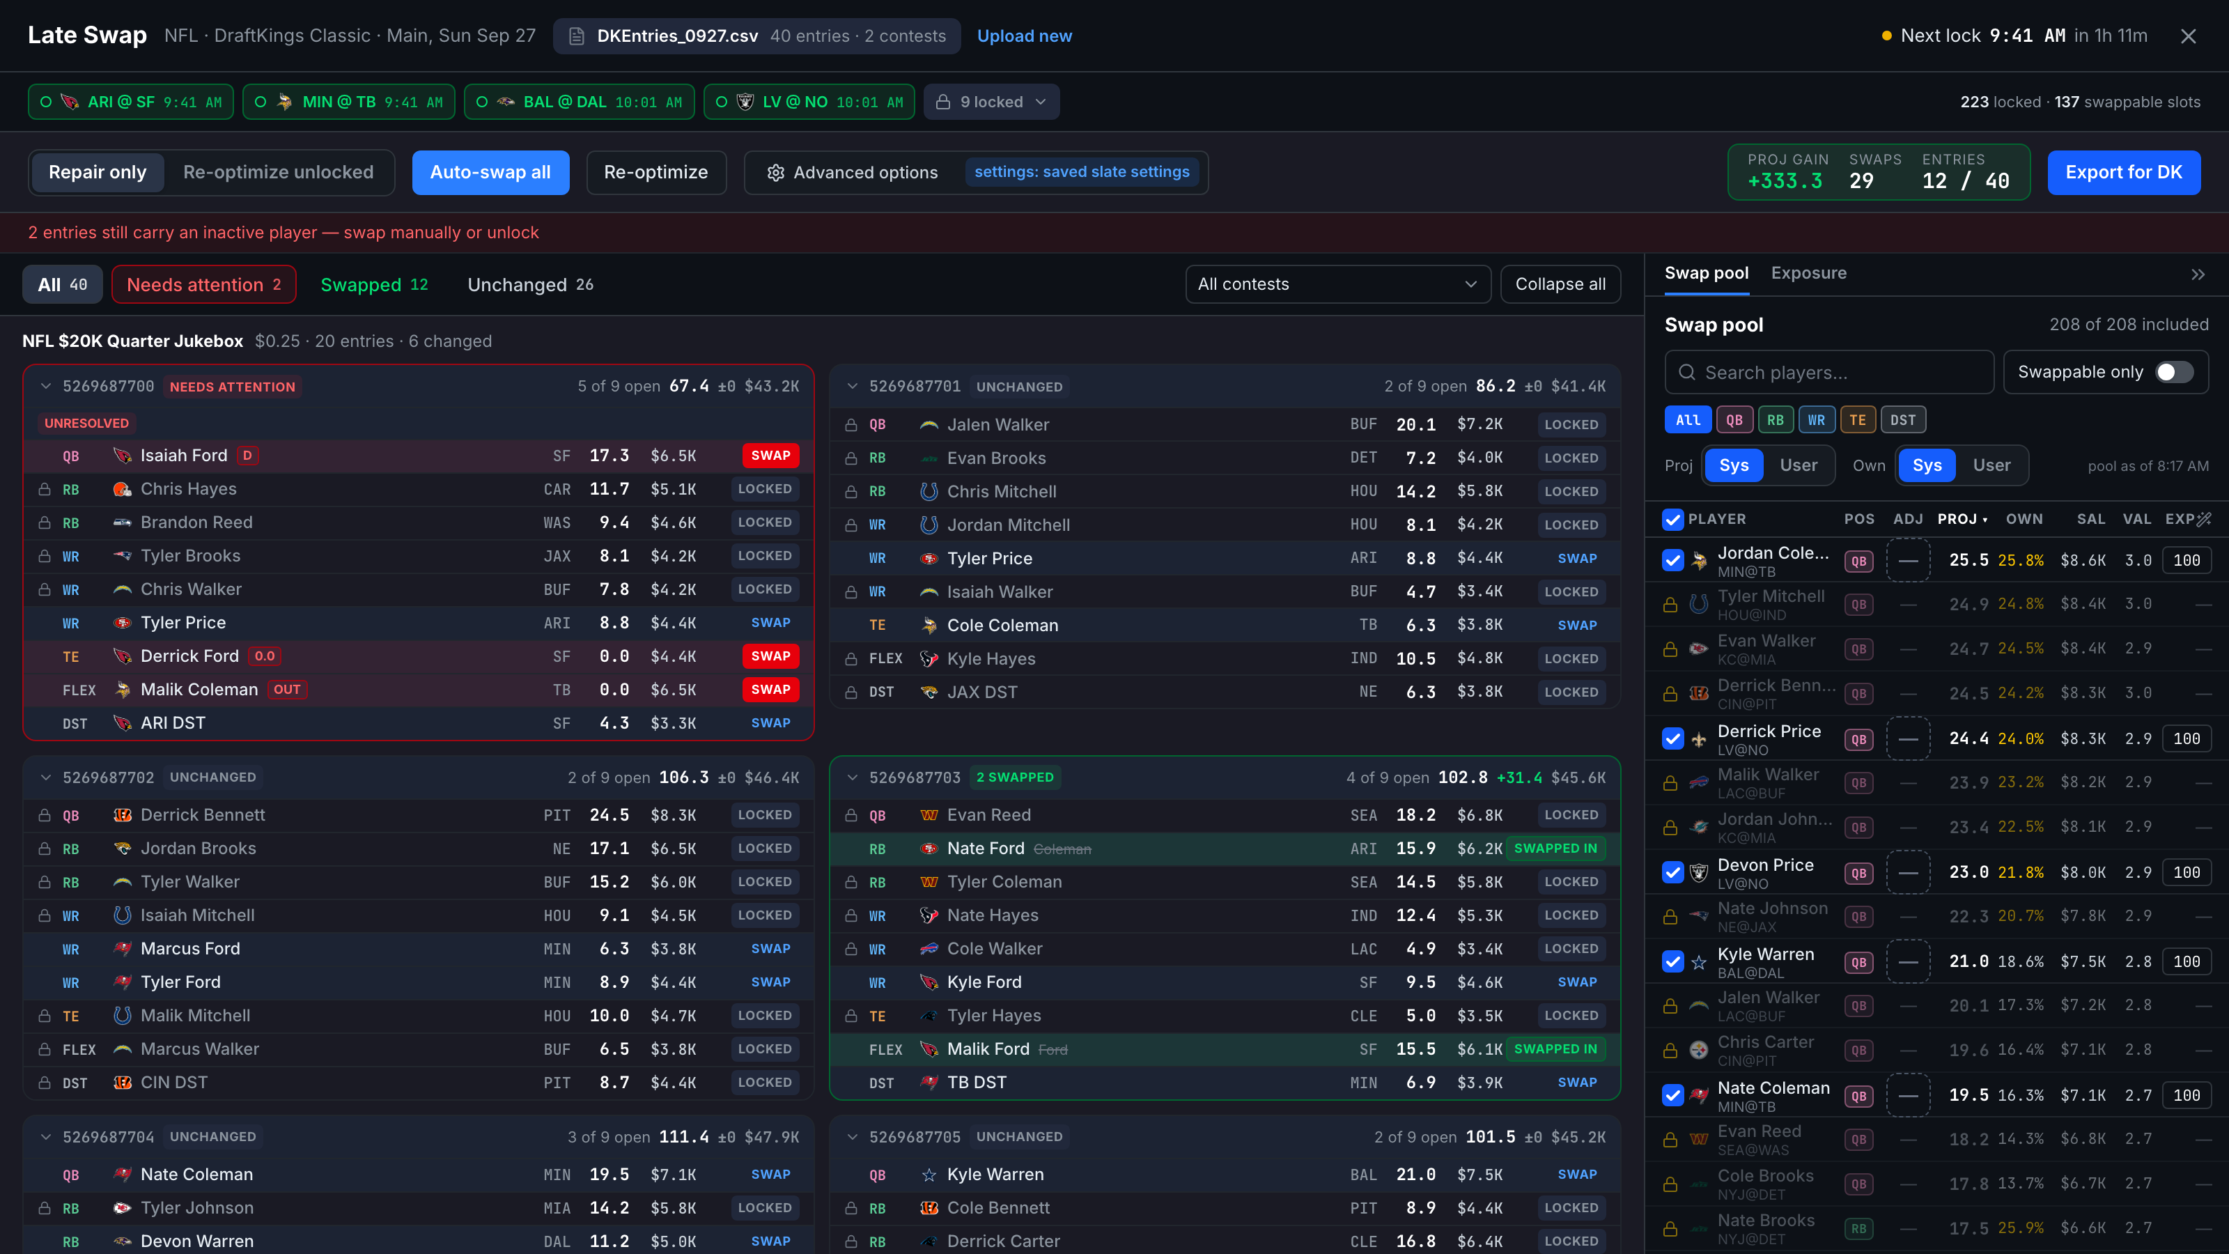Click the lock icon on 9 locked chip
2229x1254 pixels.
tap(943, 102)
